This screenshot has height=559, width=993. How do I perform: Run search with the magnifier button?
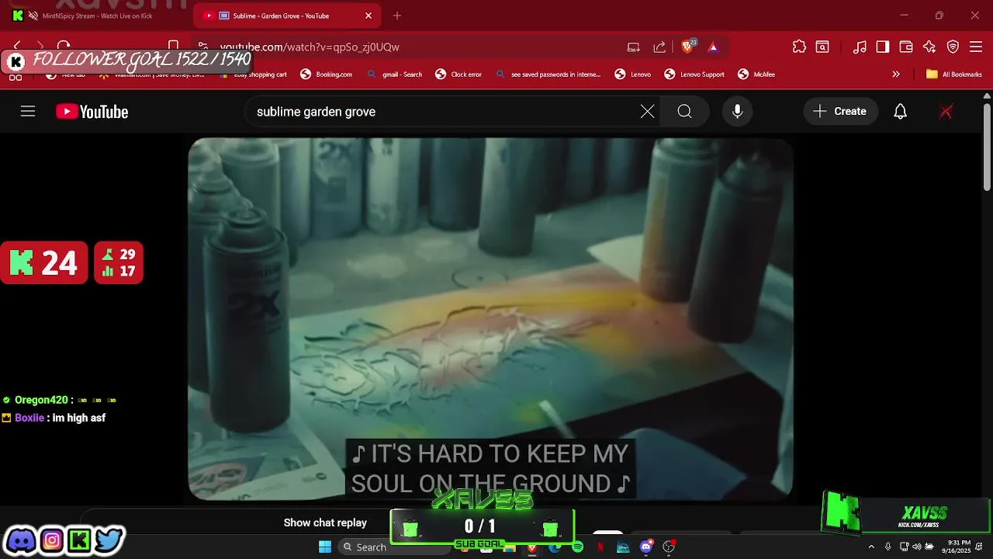pyautogui.click(x=684, y=112)
